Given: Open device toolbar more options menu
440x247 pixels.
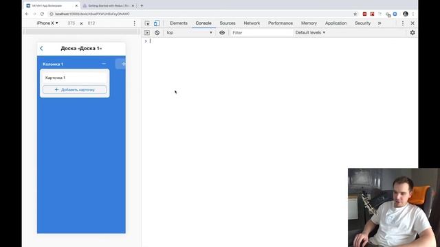Looking at the screenshot, I should click(135, 23).
